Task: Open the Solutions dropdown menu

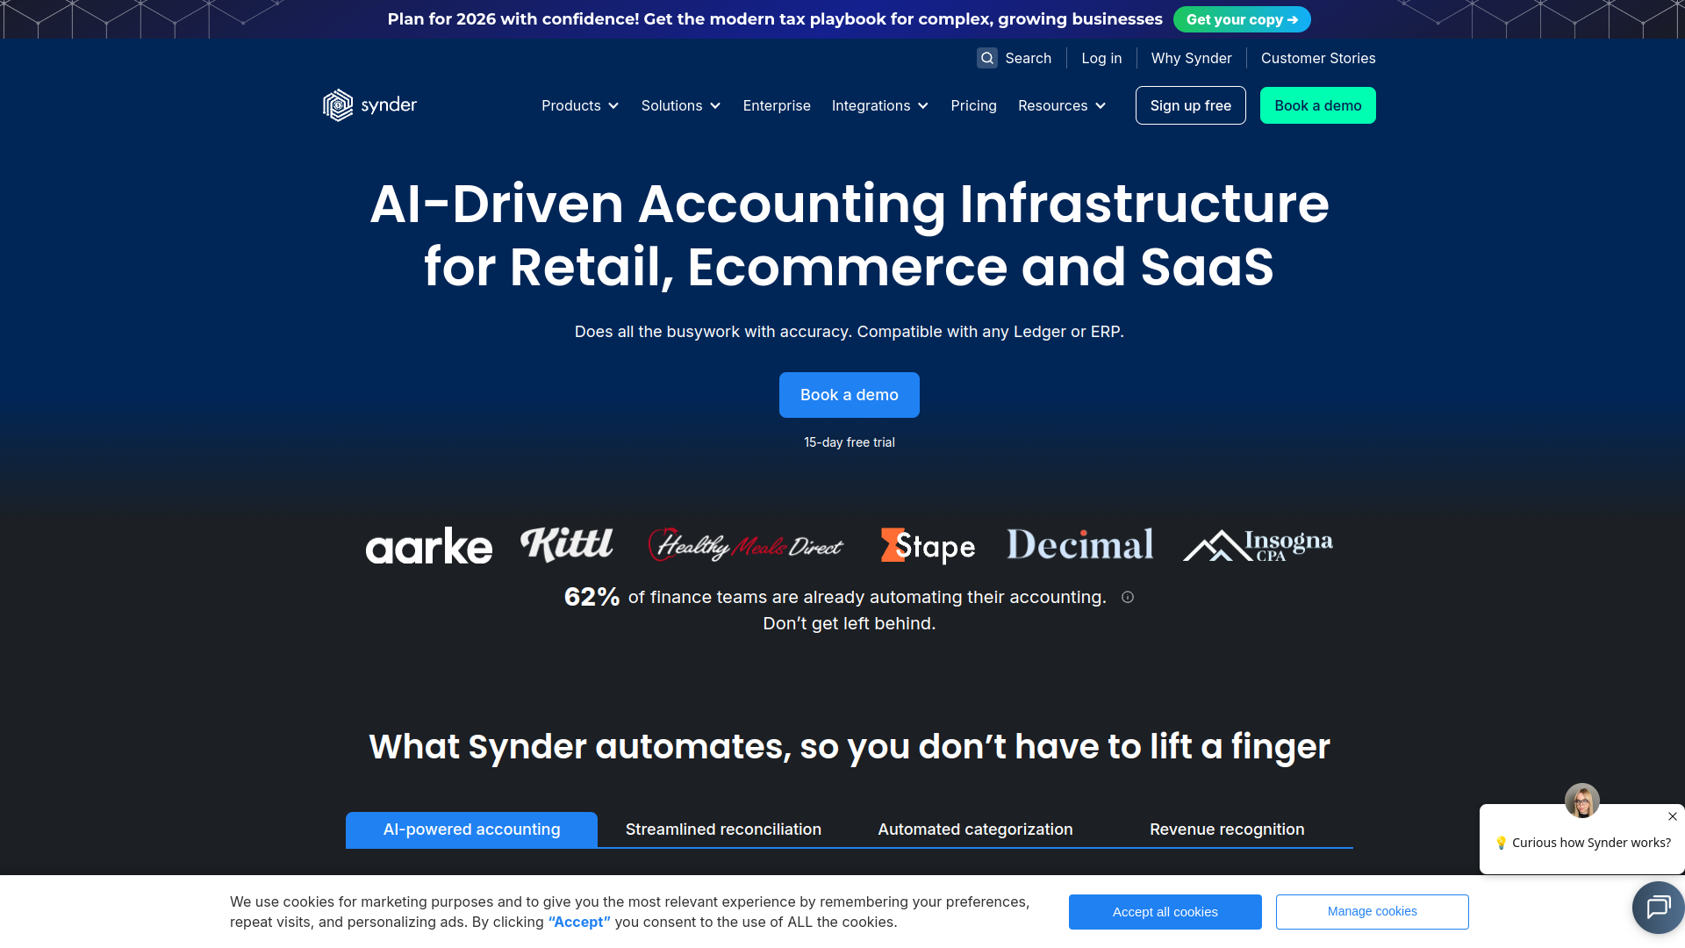Action: click(680, 105)
